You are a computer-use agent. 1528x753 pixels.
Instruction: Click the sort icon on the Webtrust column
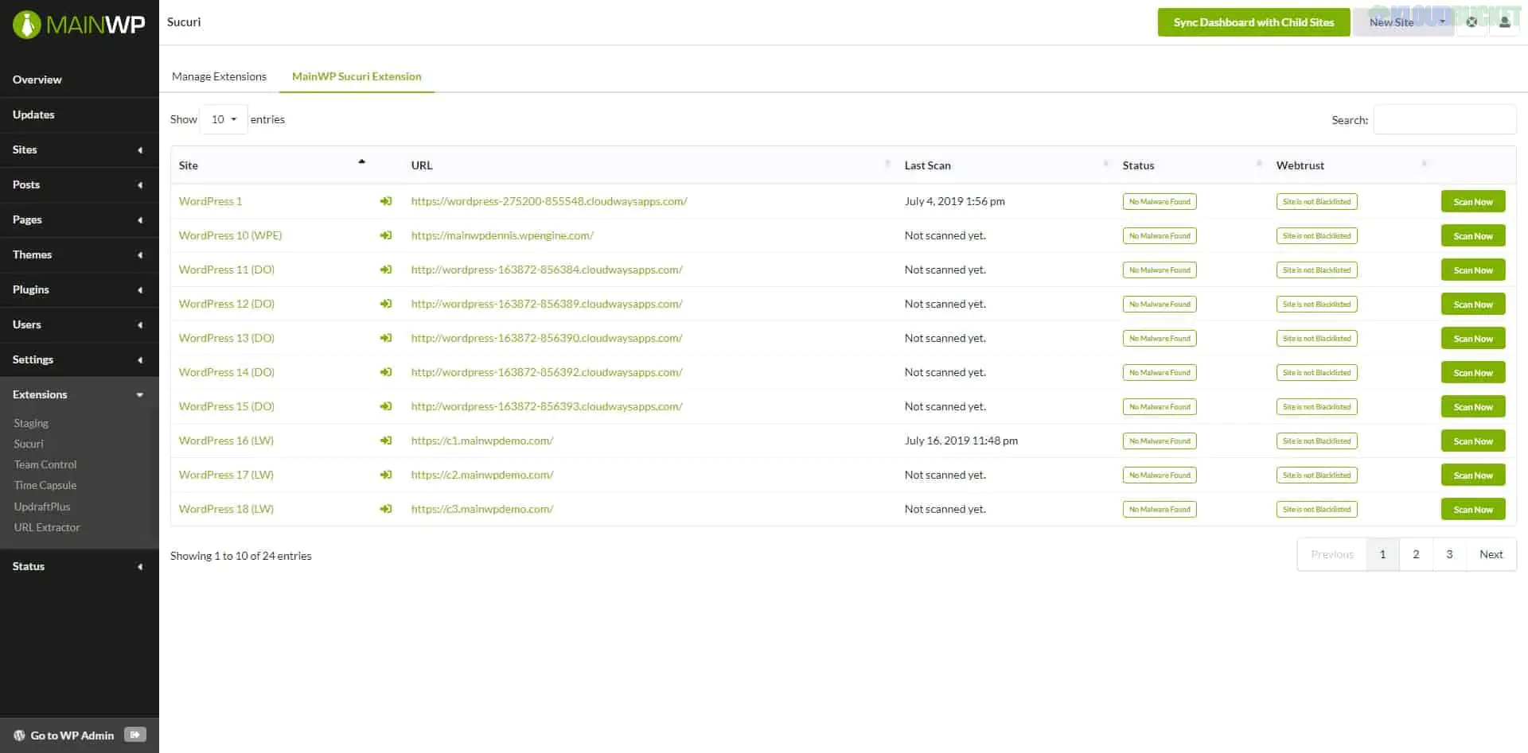(1425, 163)
